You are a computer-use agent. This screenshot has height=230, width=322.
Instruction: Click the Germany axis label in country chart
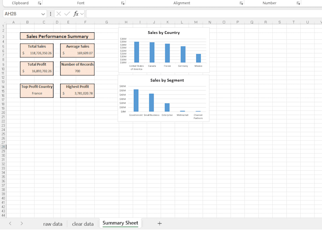[x=183, y=66]
